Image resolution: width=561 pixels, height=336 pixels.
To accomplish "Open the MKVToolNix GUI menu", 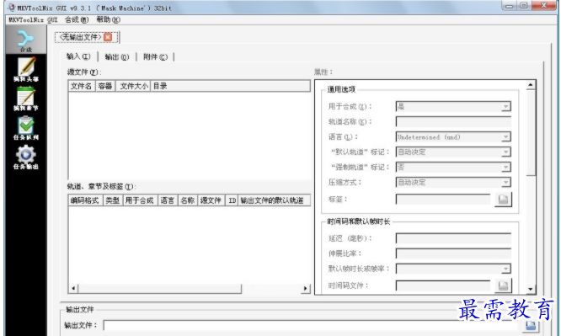I will coord(33,19).
